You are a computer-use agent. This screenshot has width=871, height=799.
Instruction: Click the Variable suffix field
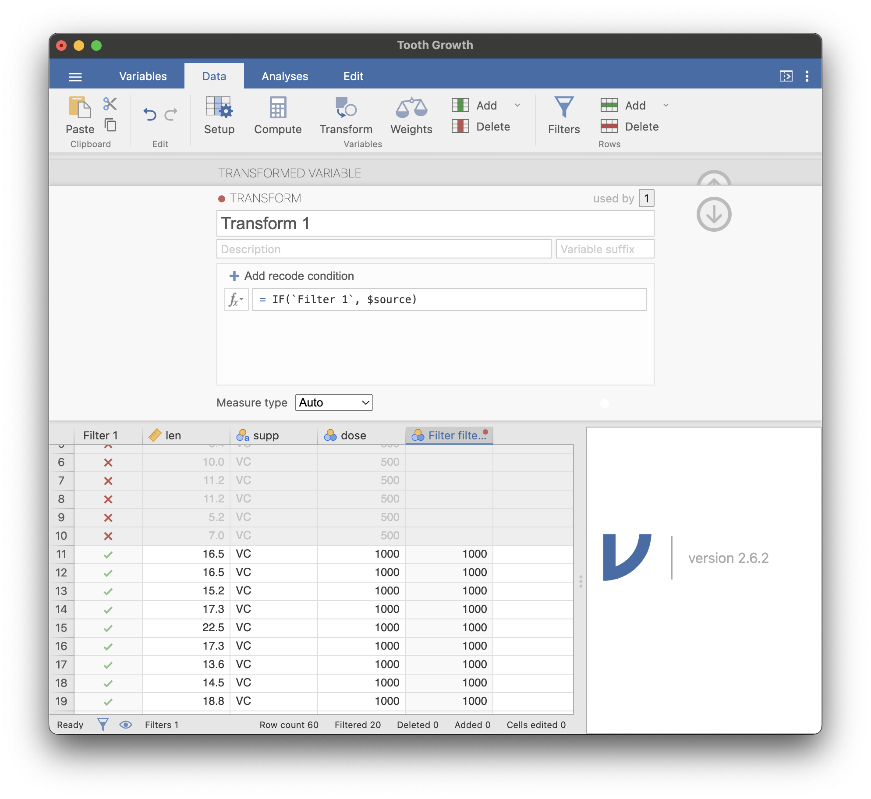pos(605,249)
